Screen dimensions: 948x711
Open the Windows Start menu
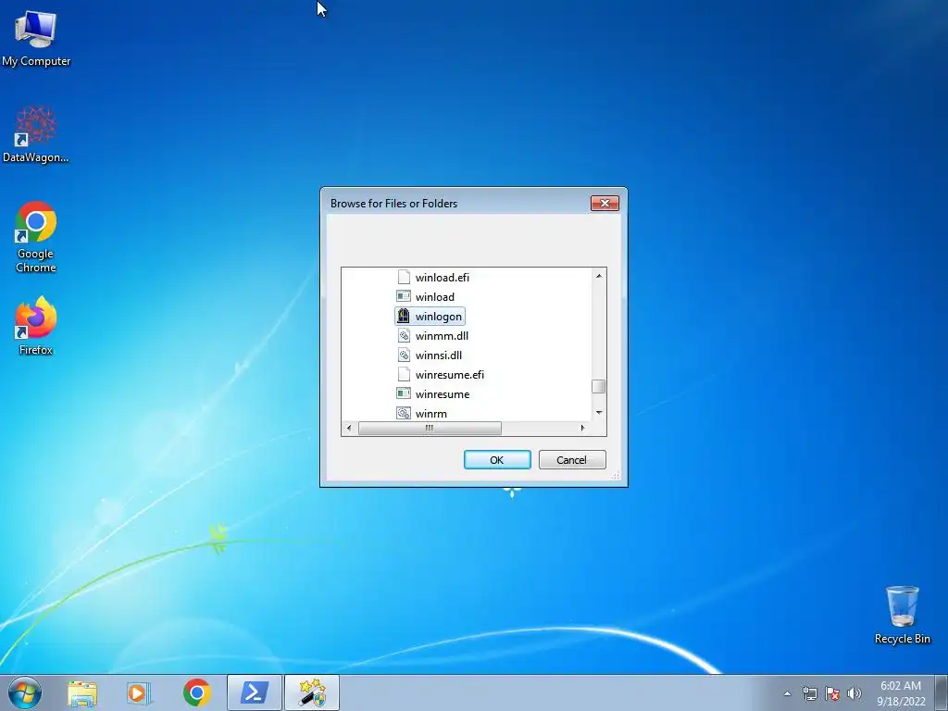pos(25,692)
